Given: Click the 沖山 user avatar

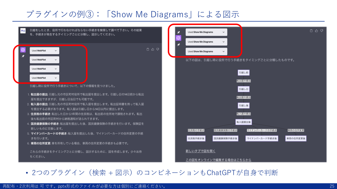Looking at the screenshot, I should (x=23, y=31).
